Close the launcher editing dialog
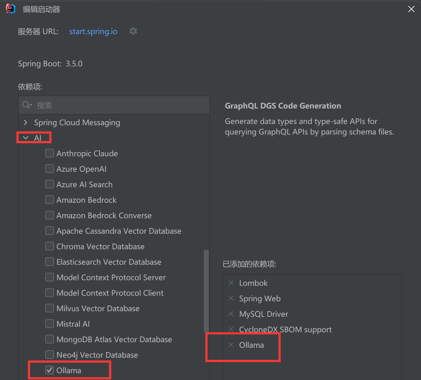Viewport: 421px width, 380px height. [411, 9]
